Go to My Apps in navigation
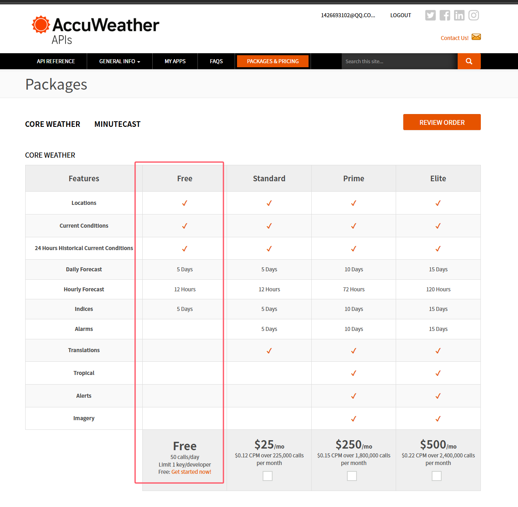This screenshot has height=507, width=518. coord(175,61)
